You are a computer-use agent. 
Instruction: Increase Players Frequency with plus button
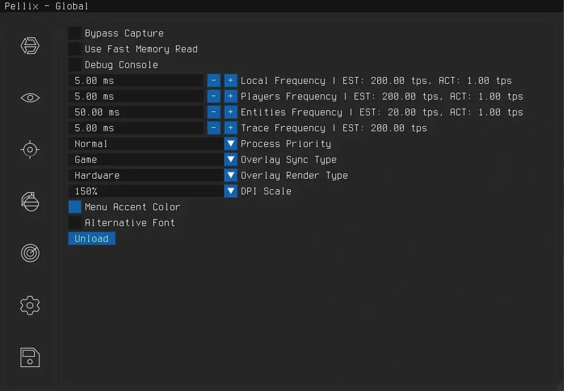pos(231,96)
